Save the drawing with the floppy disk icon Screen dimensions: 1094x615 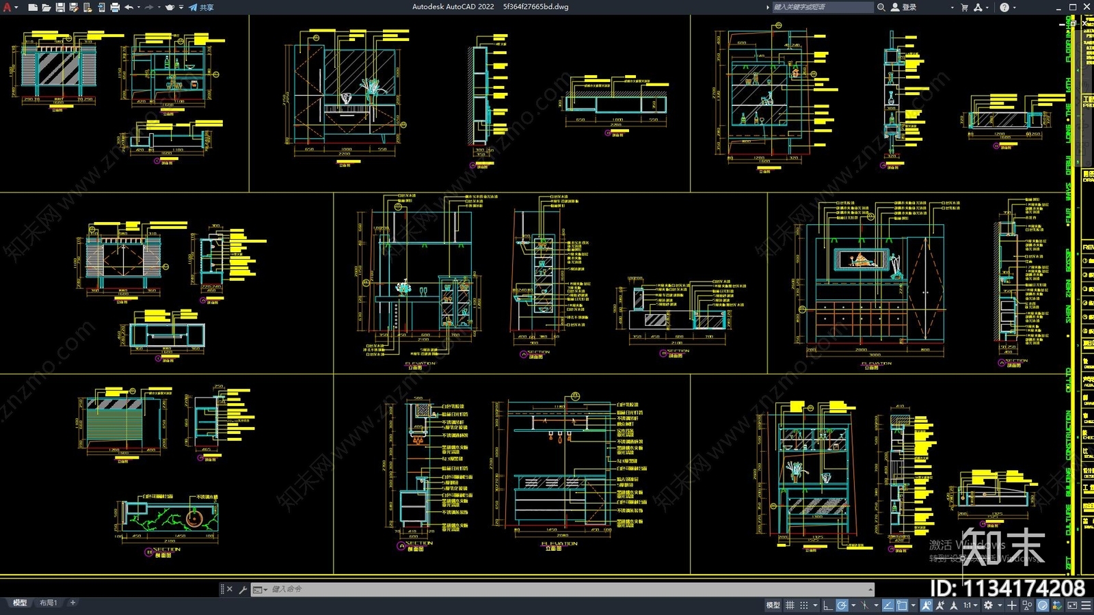59,7
